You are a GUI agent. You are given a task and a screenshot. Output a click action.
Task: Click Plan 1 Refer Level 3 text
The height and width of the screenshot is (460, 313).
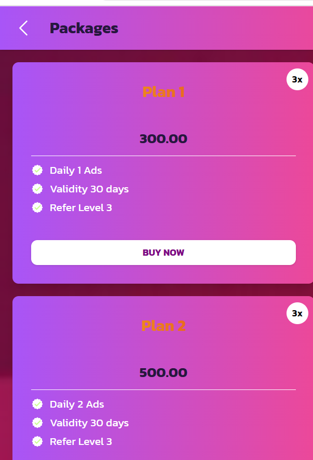click(81, 207)
